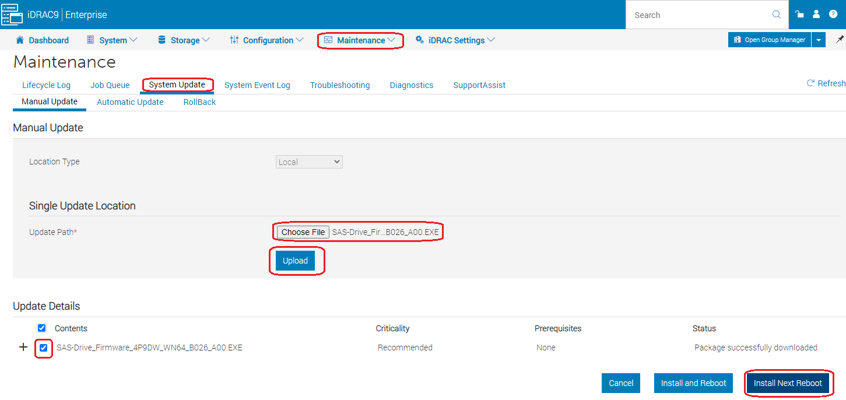The image size is (846, 400).
Task: Open the search magnifier icon
Action: pyautogui.click(x=775, y=14)
